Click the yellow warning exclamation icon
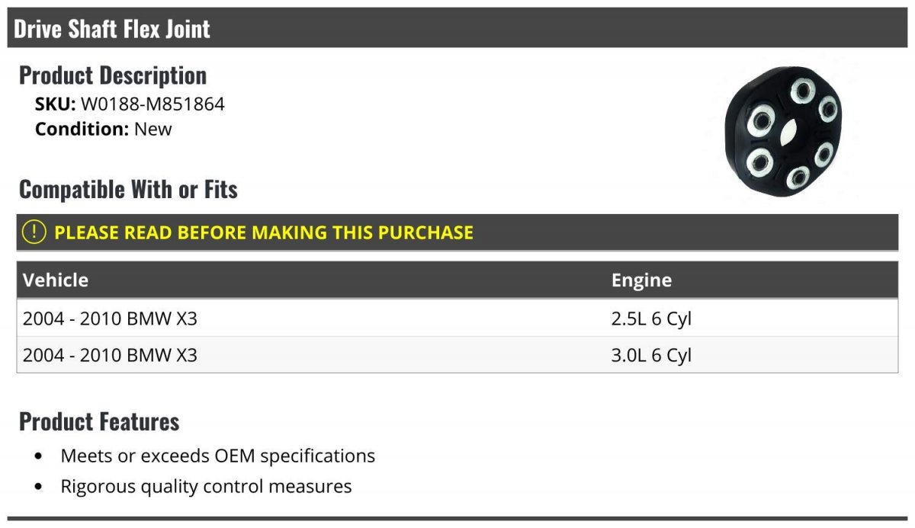 click(x=34, y=232)
